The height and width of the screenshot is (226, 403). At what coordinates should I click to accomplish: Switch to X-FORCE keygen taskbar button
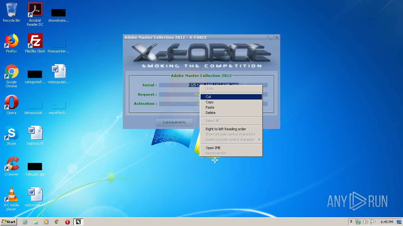point(78,222)
